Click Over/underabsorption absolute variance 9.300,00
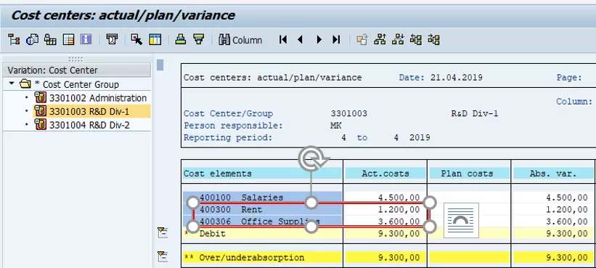Screen dimensions: 596x268 tap(567, 257)
